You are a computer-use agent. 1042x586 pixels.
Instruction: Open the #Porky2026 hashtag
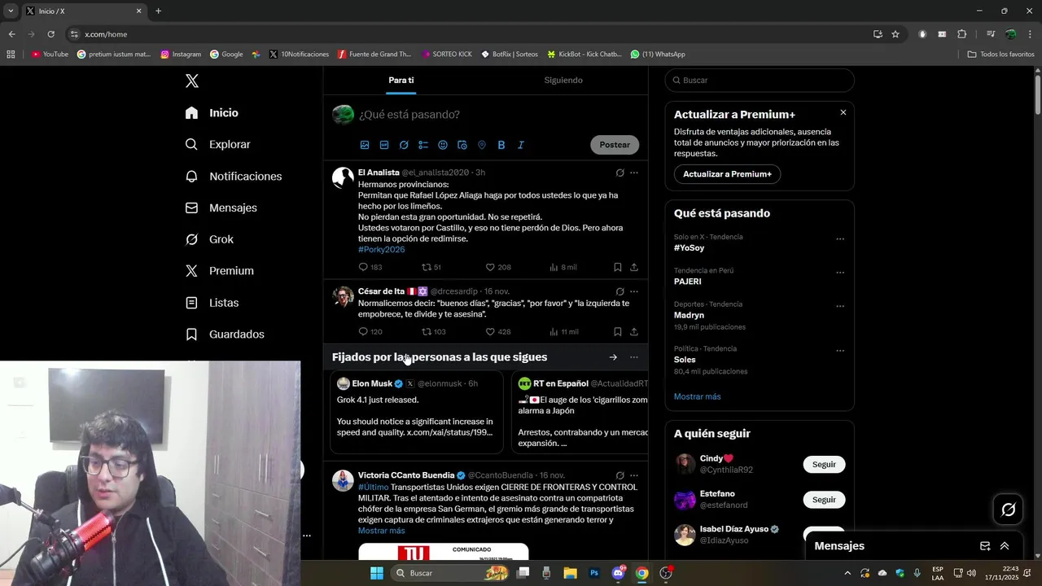coord(381,249)
